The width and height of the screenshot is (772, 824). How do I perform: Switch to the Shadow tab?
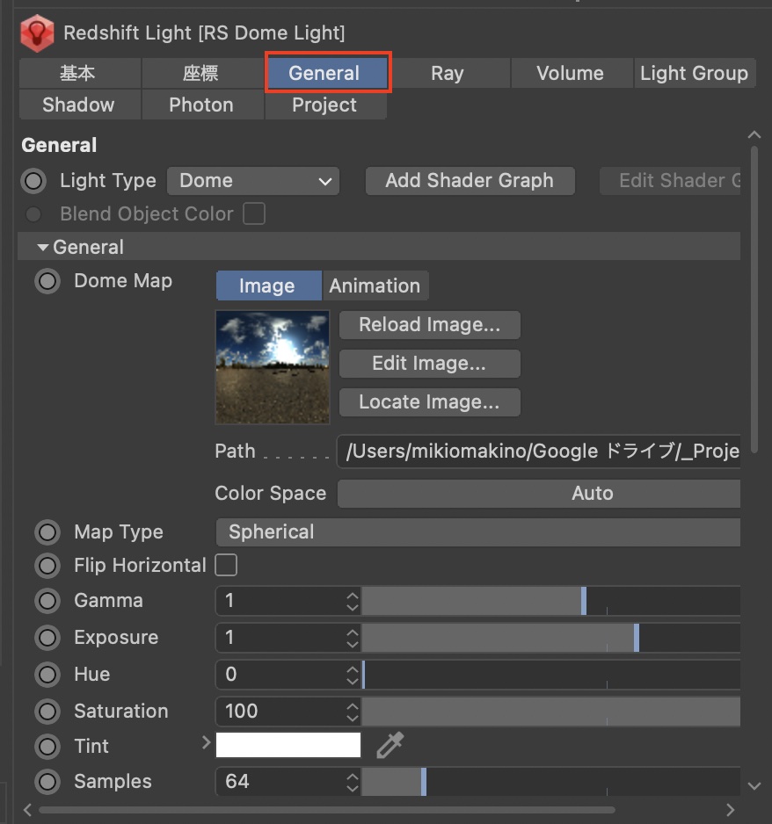(x=78, y=105)
